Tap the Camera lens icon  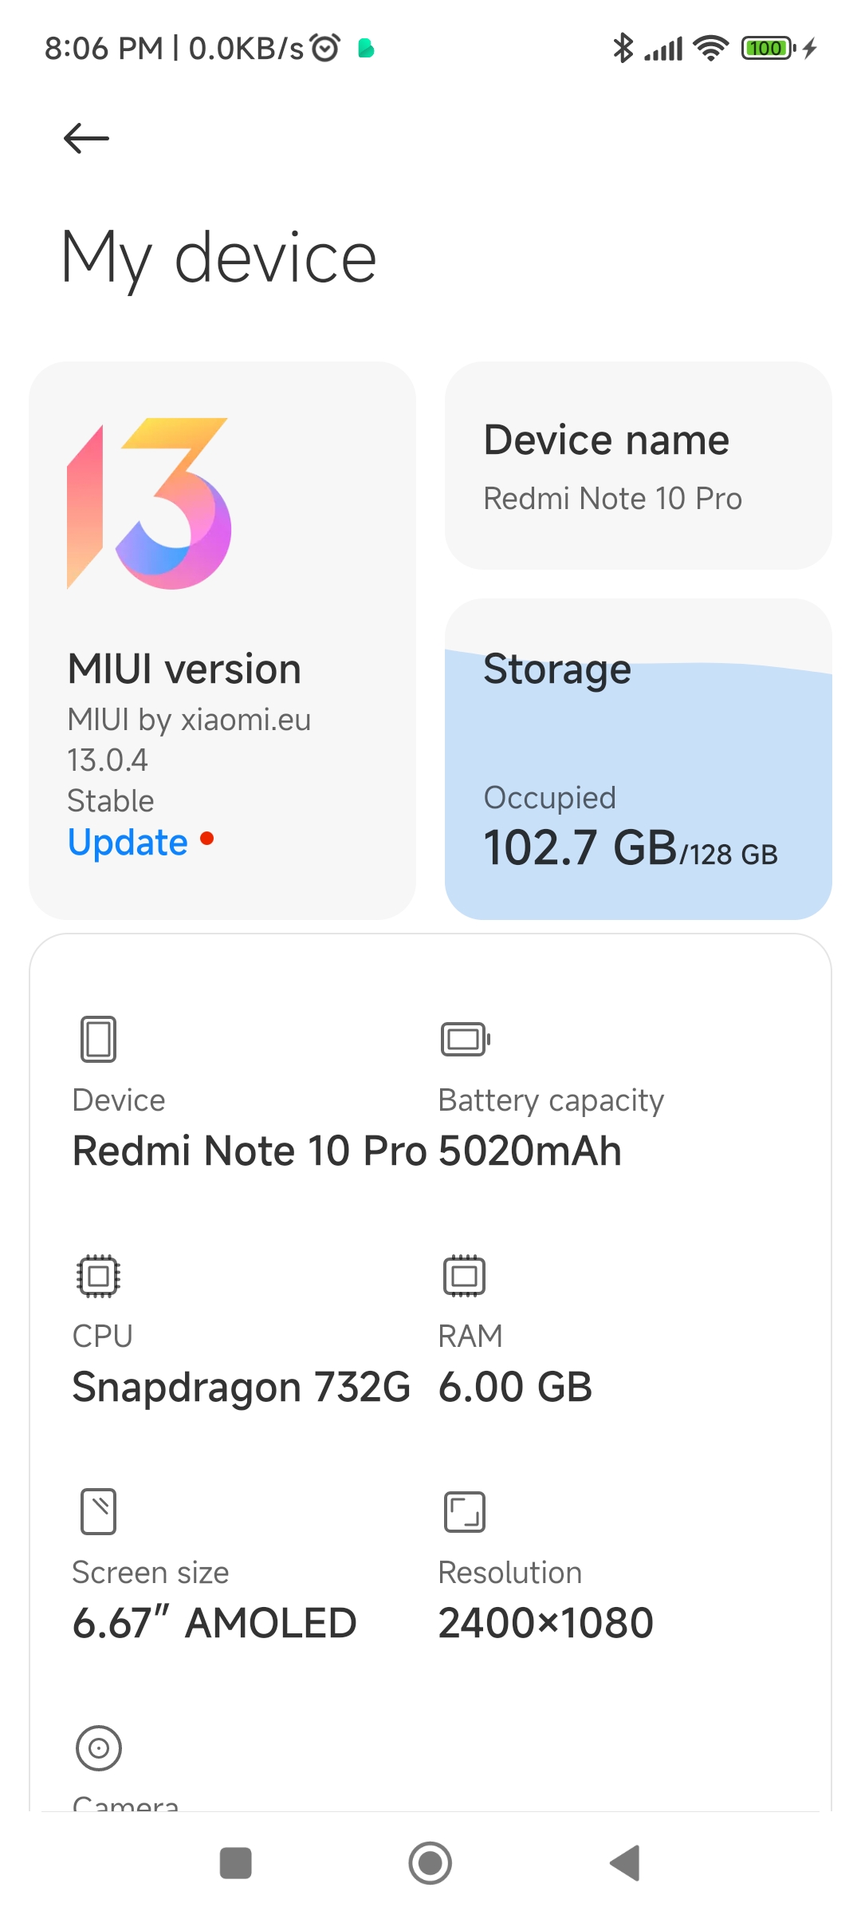[x=98, y=1748]
